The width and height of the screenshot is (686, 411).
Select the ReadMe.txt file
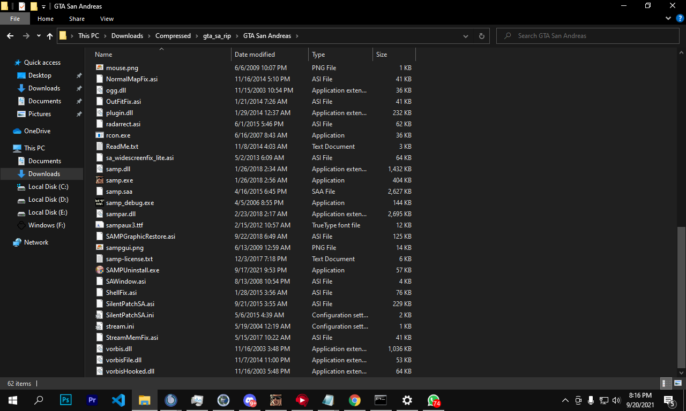click(x=122, y=147)
